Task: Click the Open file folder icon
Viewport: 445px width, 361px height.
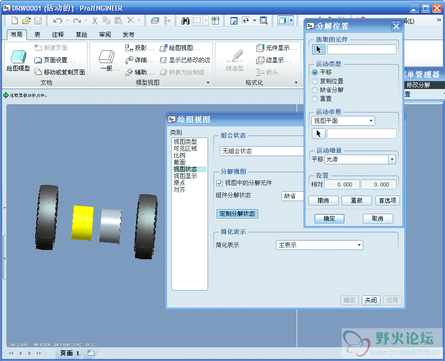Action: point(26,21)
